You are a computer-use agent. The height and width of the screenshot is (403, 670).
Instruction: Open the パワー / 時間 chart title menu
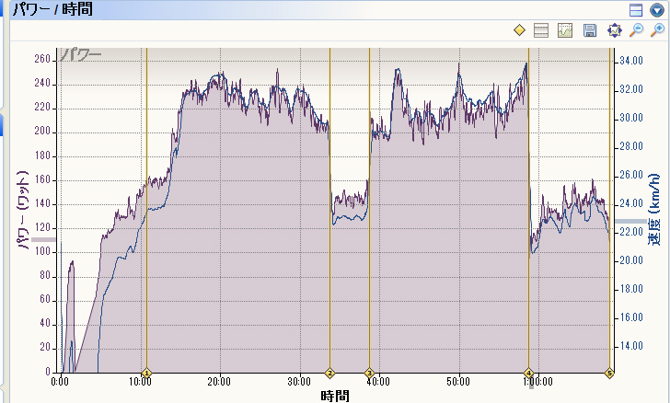click(52, 9)
